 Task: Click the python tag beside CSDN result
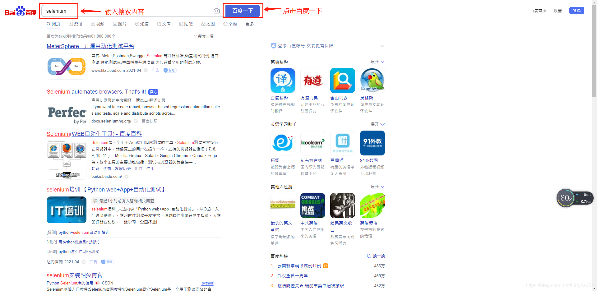tap(207, 283)
